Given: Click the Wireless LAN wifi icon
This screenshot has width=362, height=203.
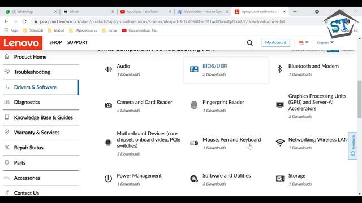Looking at the screenshot, I should tap(280, 143).
